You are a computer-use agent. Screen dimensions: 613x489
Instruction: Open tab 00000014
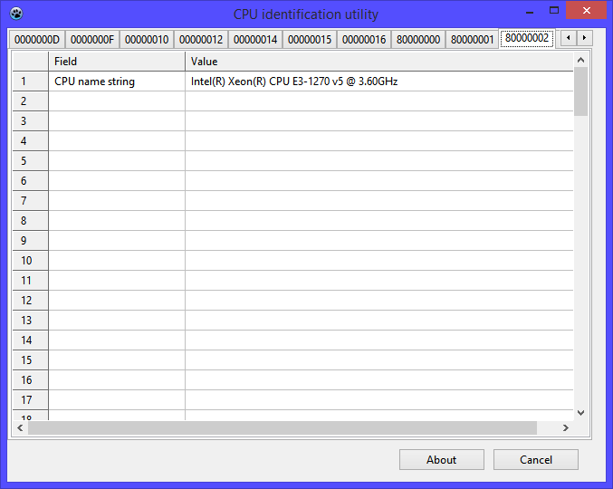coord(255,40)
